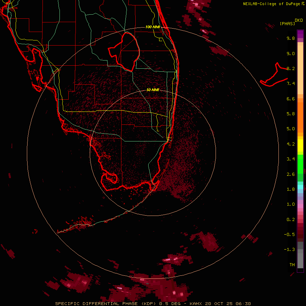
Task: Click the [PHAS] units label
Action: pyautogui.click(x=287, y=24)
